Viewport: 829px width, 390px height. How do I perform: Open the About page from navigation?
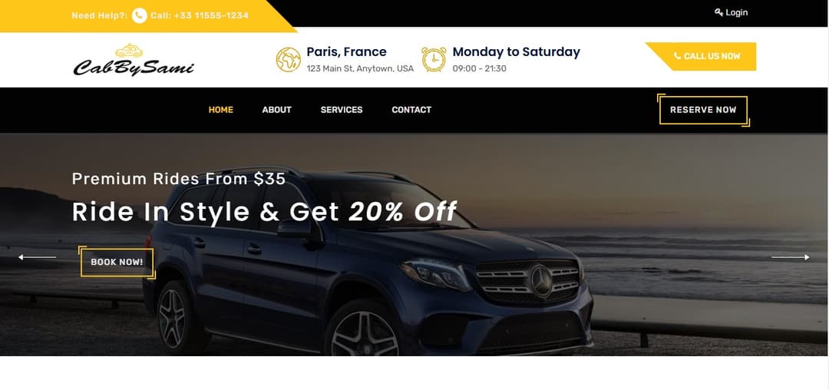[x=276, y=110]
